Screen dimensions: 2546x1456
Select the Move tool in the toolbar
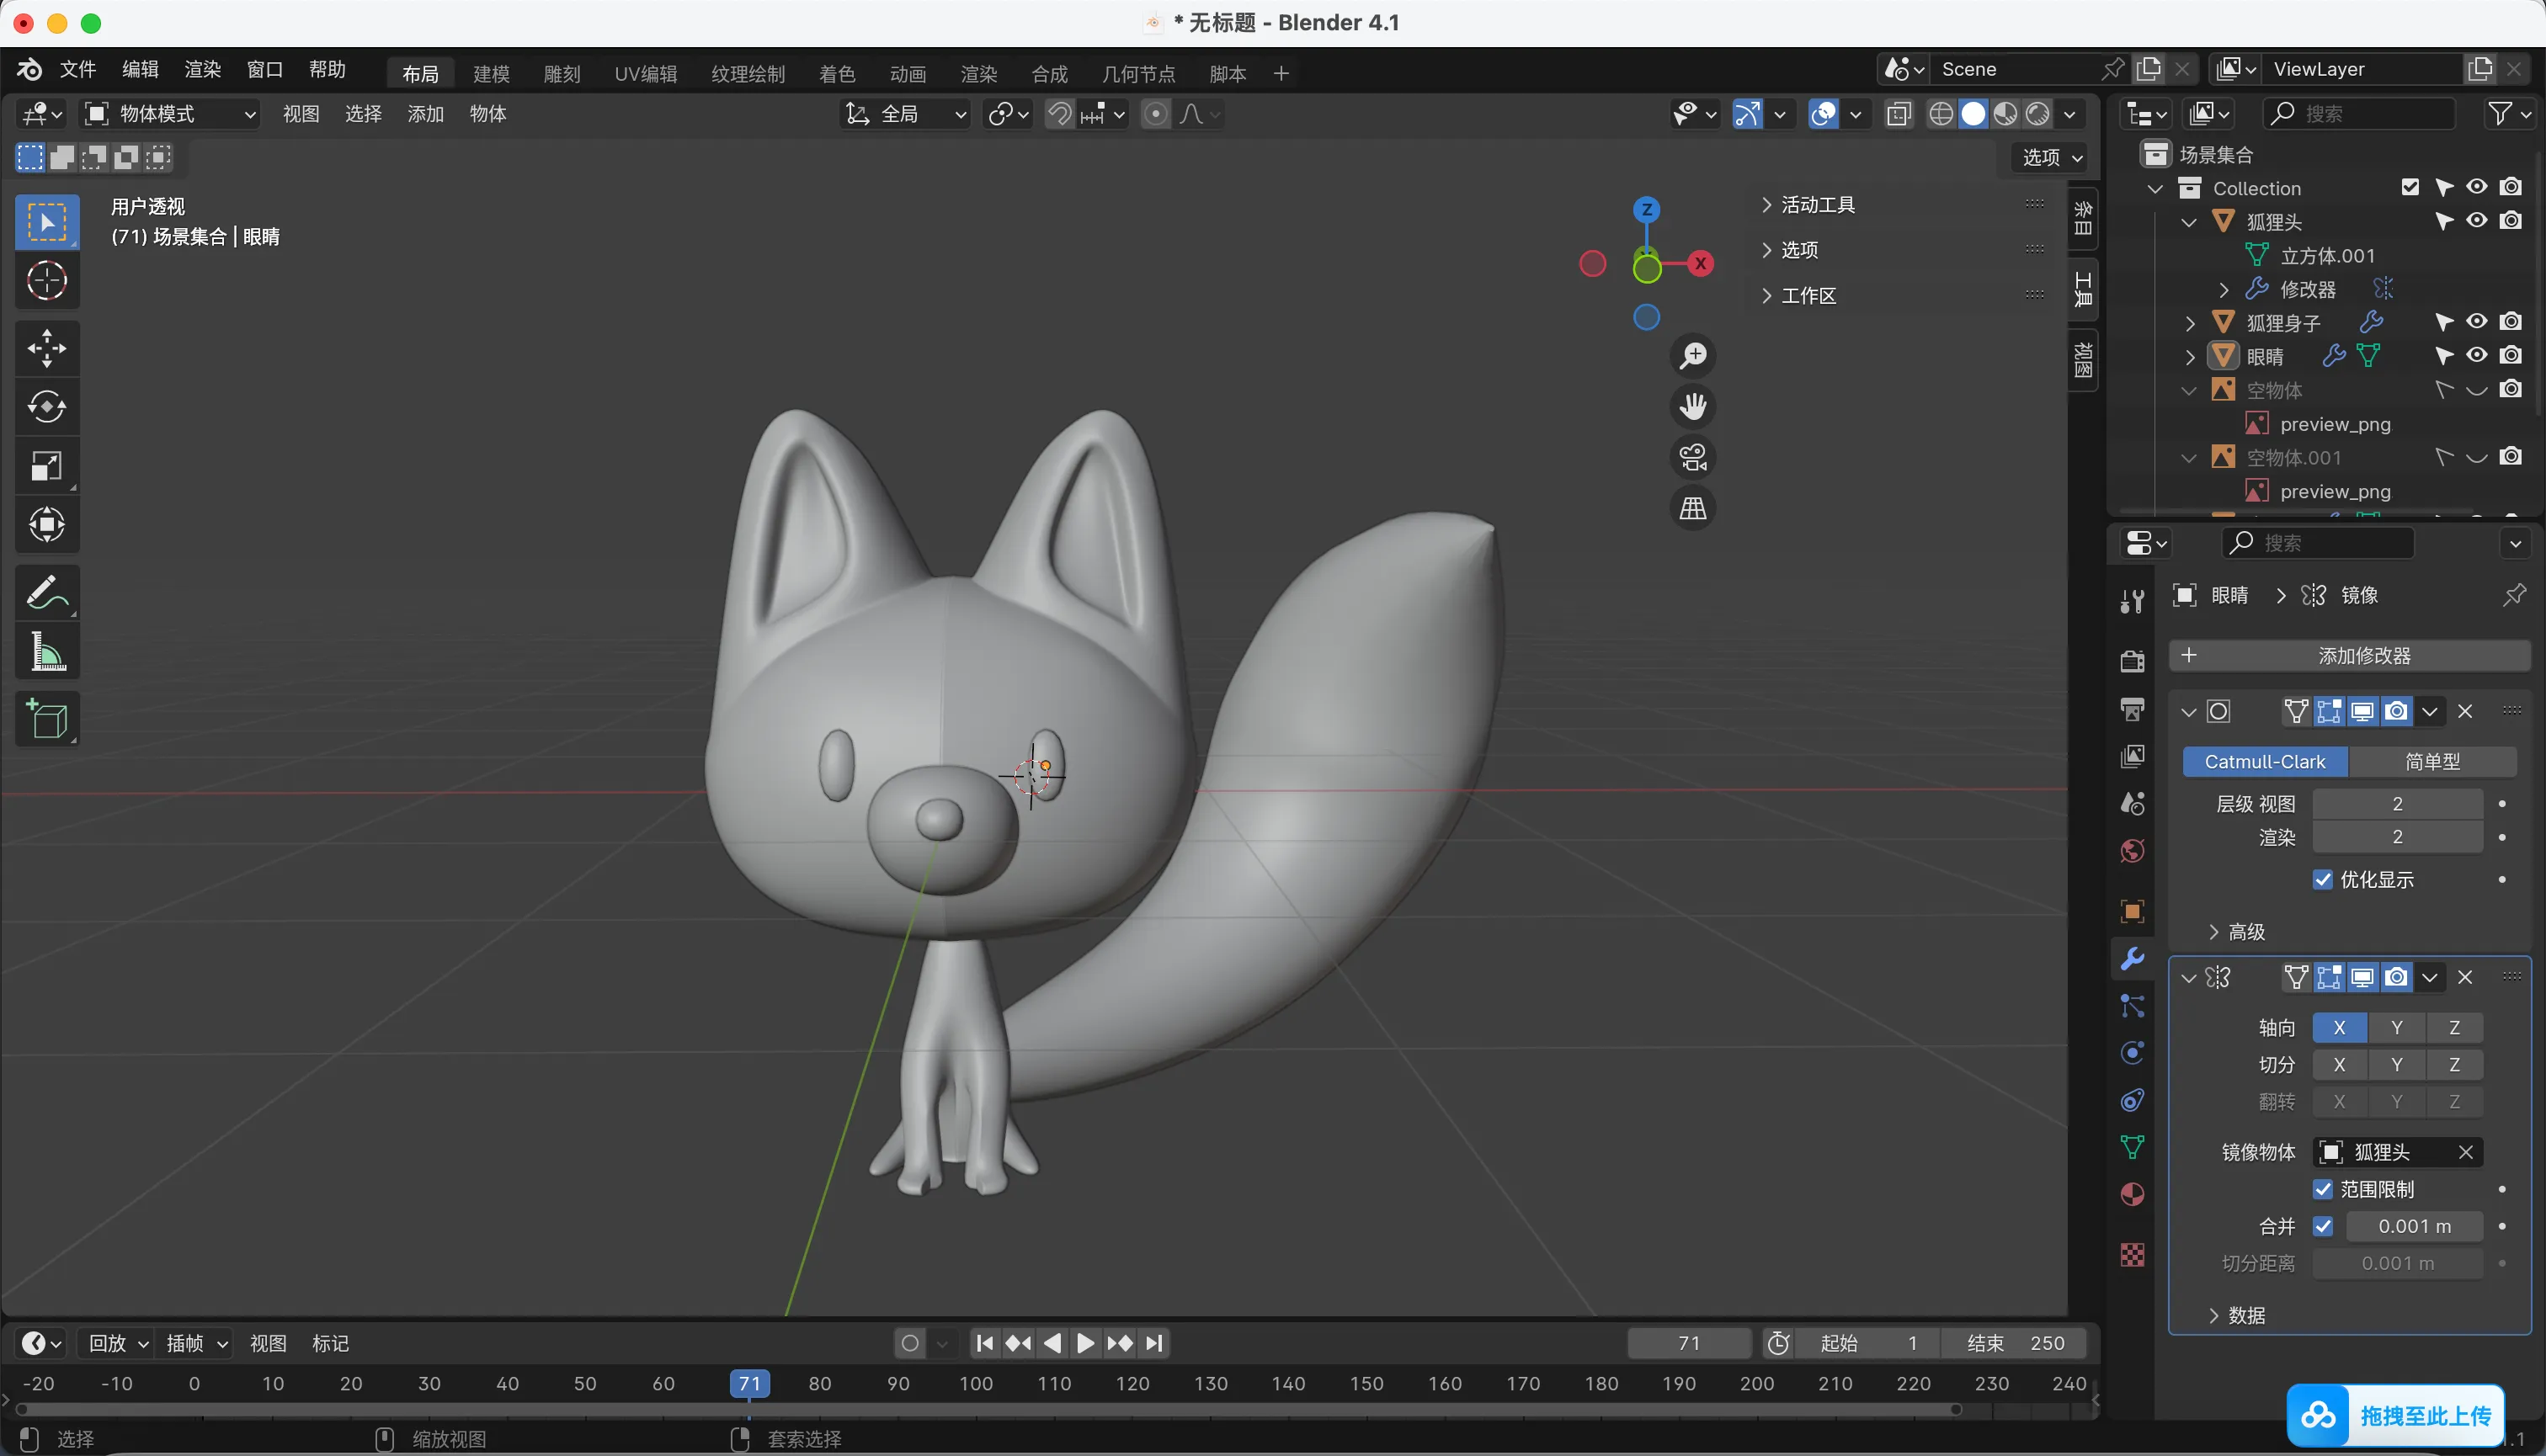(x=47, y=349)
